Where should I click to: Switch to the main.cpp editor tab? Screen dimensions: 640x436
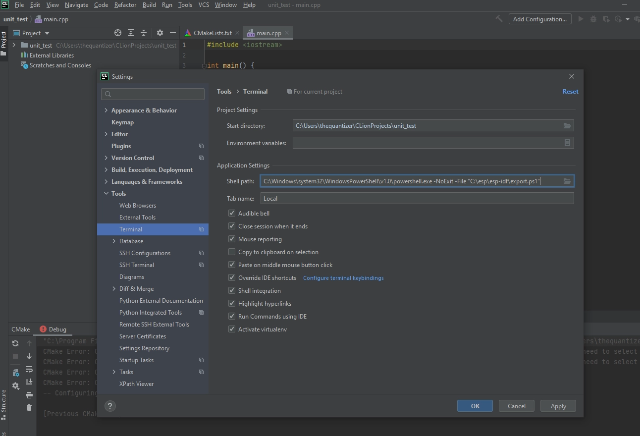point(268,33)
